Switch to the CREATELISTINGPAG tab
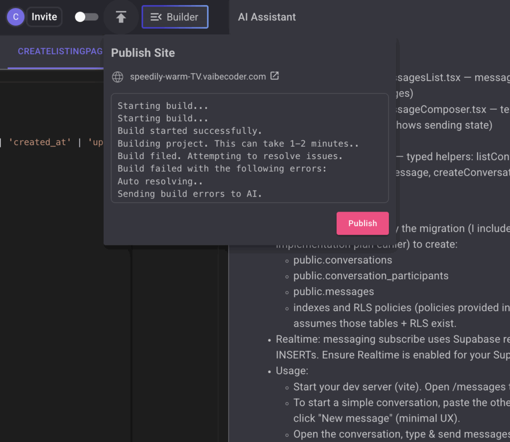The image size is (510, 442). (x=60, y=51)
